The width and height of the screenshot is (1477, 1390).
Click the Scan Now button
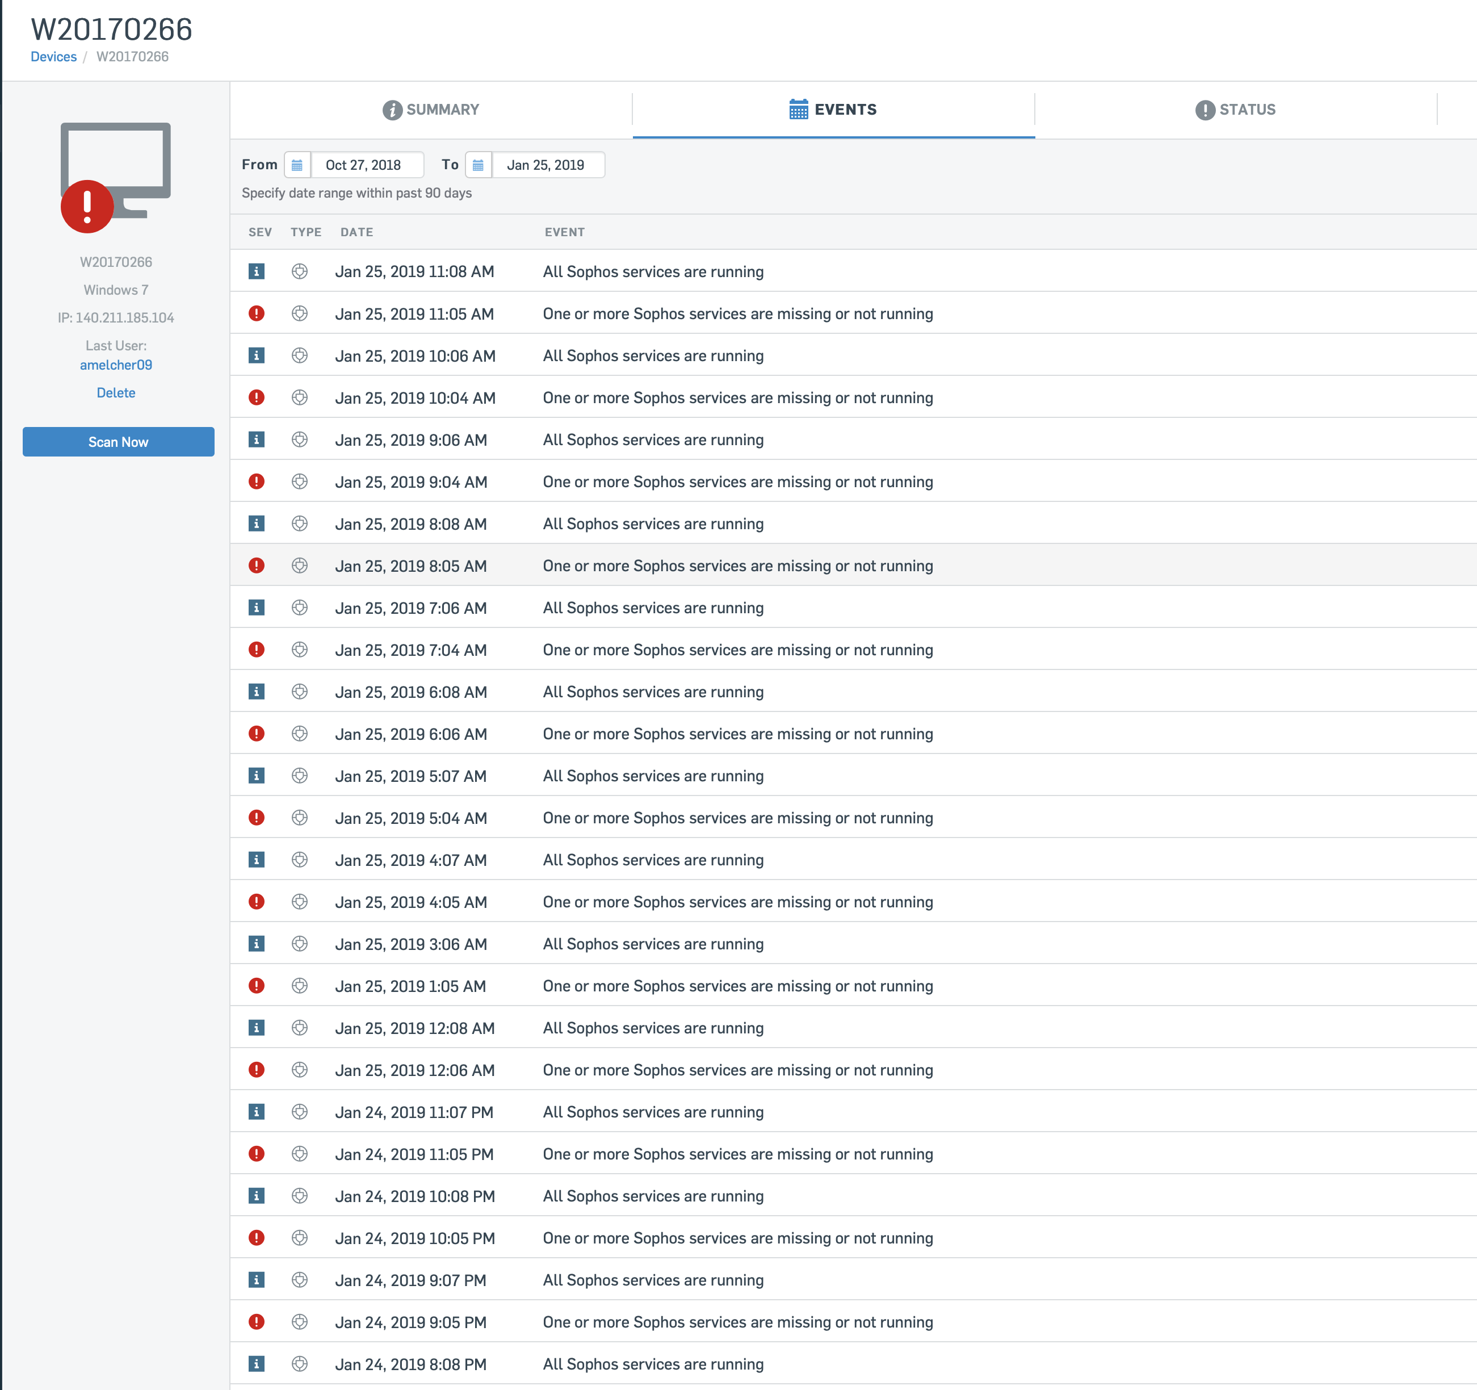(119, 442)
